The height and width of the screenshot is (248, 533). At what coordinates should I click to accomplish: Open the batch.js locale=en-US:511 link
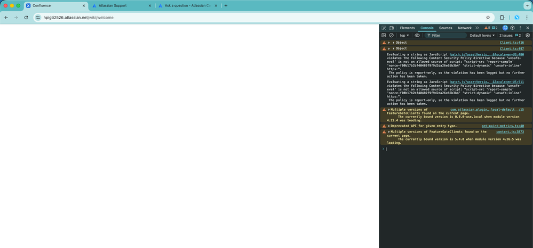[487, 82]
